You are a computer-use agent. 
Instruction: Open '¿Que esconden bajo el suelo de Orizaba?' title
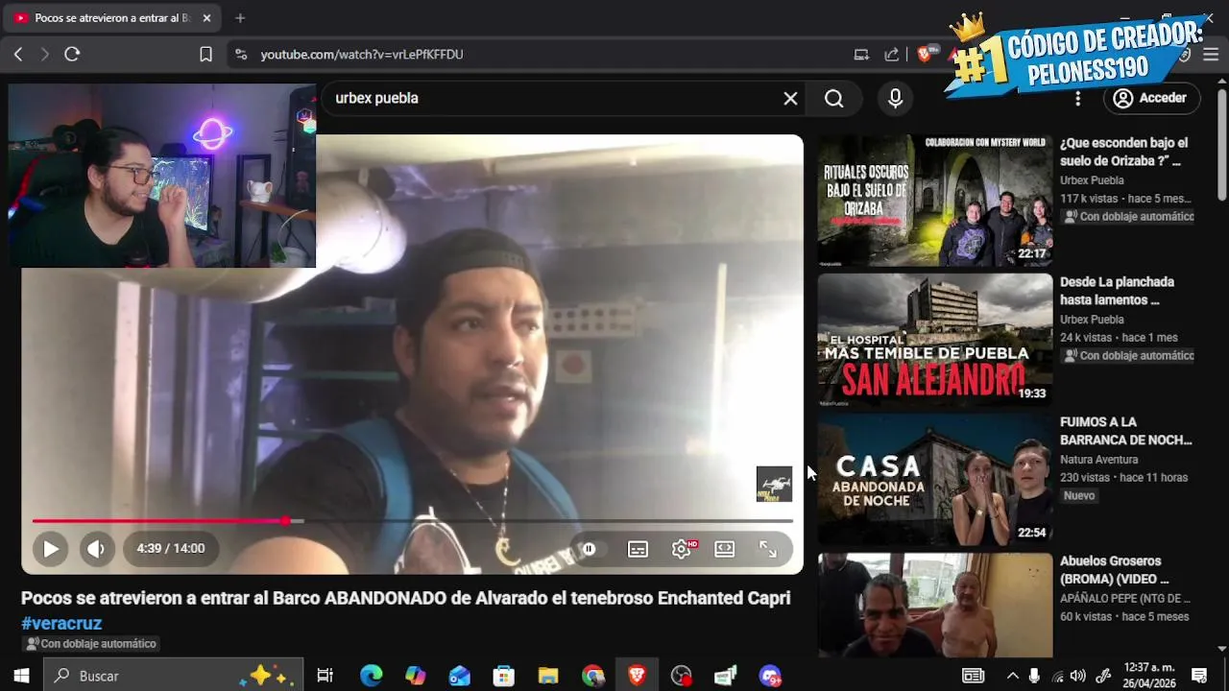pos(1124,152)
